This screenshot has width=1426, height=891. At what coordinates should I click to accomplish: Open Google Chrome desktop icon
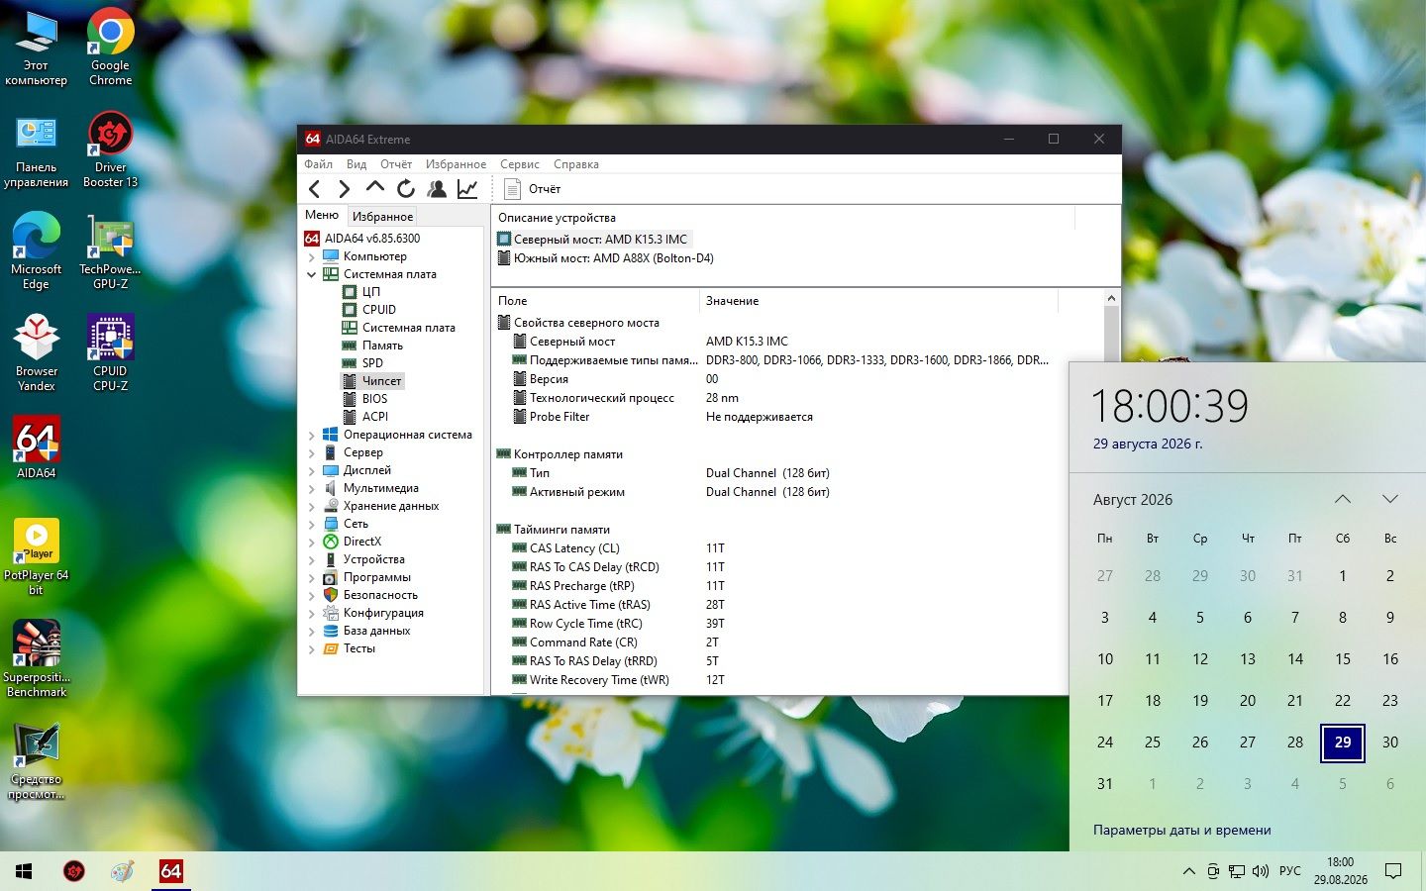(x=111, y=48)
